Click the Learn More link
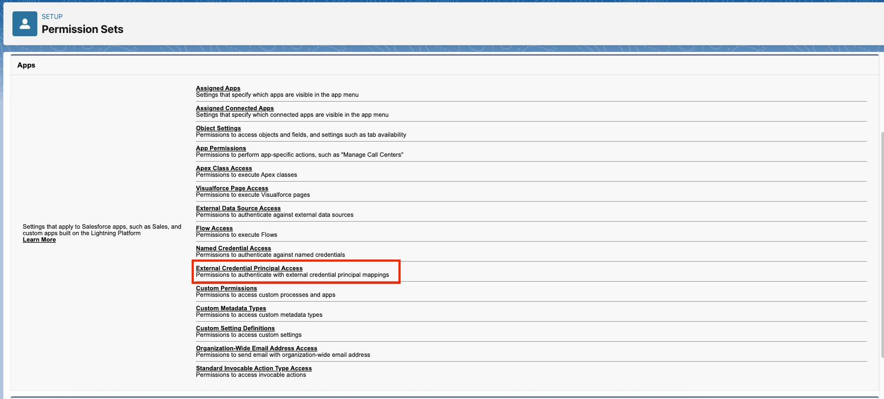Screen dimensions: 884x399 click(39, 240)
